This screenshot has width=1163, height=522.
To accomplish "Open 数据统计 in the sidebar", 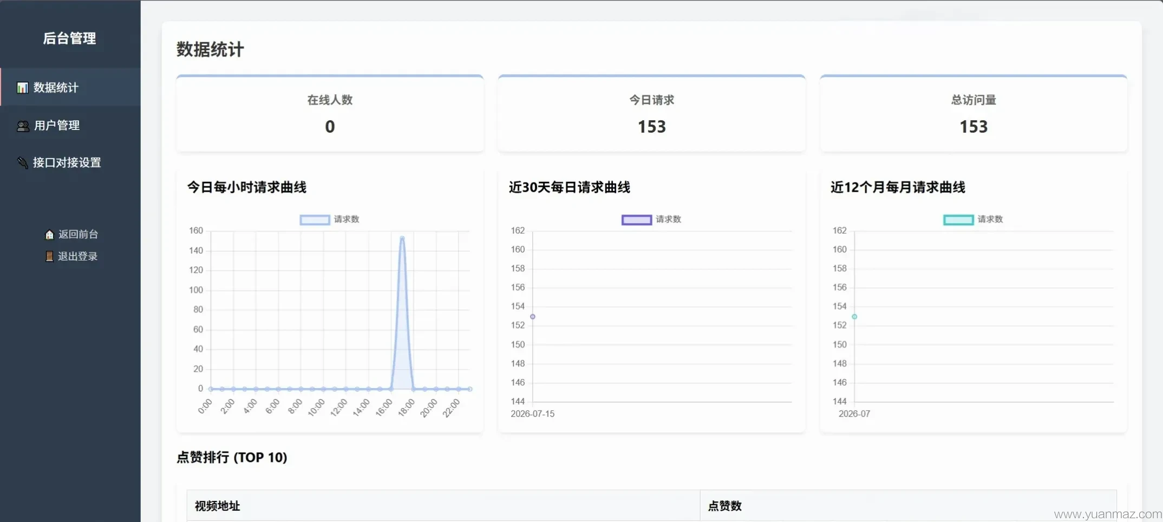I will point(70,87).
